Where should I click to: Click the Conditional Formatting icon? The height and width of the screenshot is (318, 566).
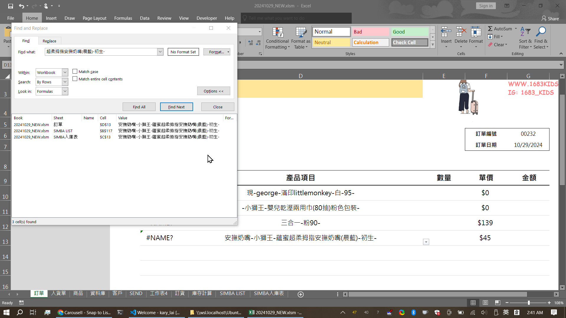tap(277, 32)
